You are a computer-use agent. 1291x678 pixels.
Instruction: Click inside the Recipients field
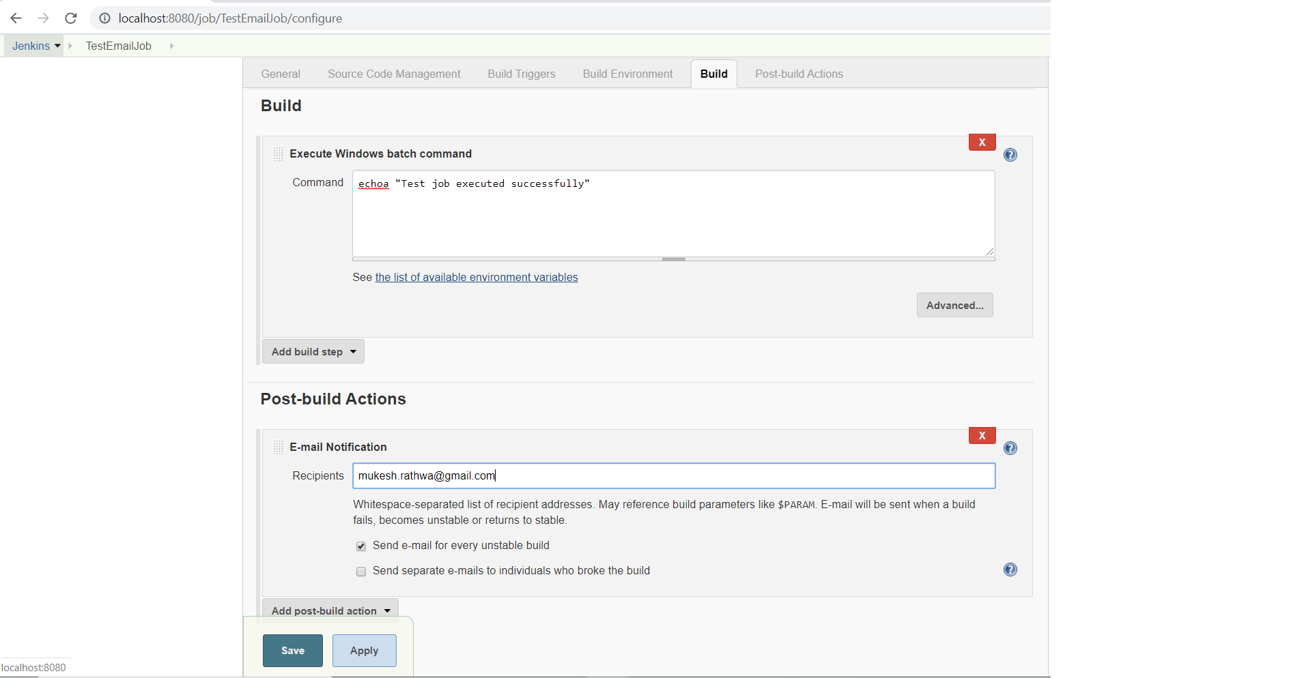(x=673, y=475)
